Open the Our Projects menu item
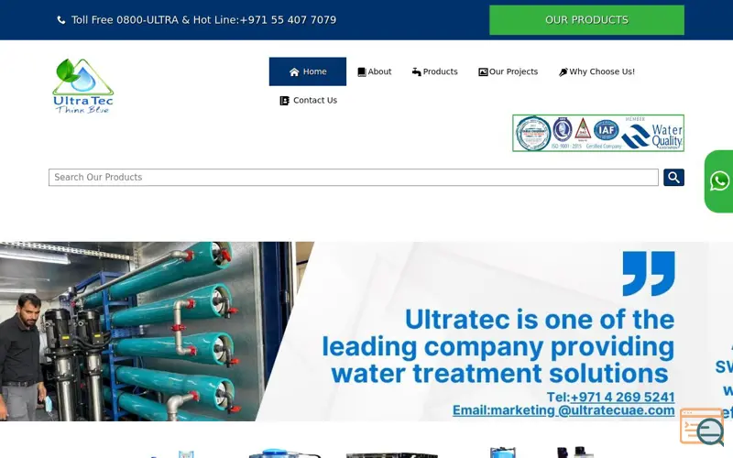This screenshot has height=458, width=733. [x=509, y=71]
